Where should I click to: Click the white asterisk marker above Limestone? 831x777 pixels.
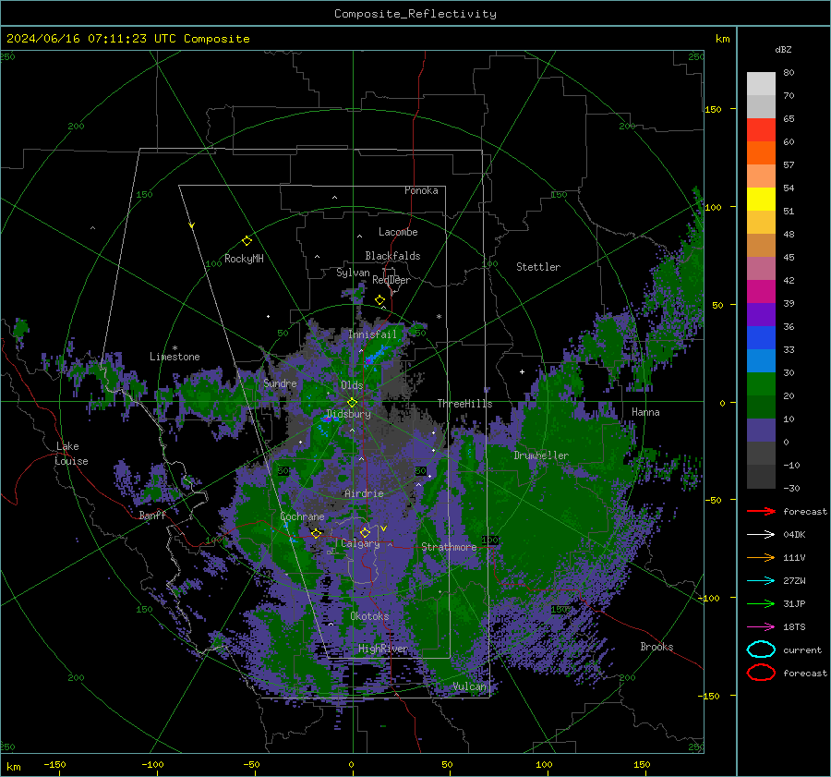tap(175, 348)
